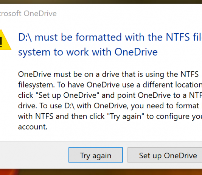202x175 pixels.
Task: Click heading line "system to work with OneDrive"
Action: pyautogui.click(x=88, y=52)
